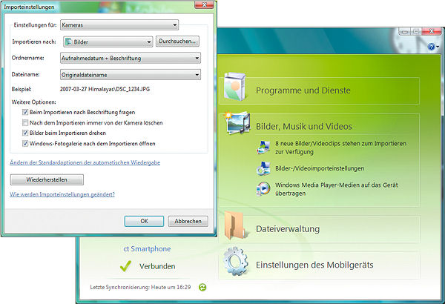This screenshot has height=304, width=445.
Task: Click Letzte Synchronisierung: Heute um 16:29 text
Action: point(140,287)
